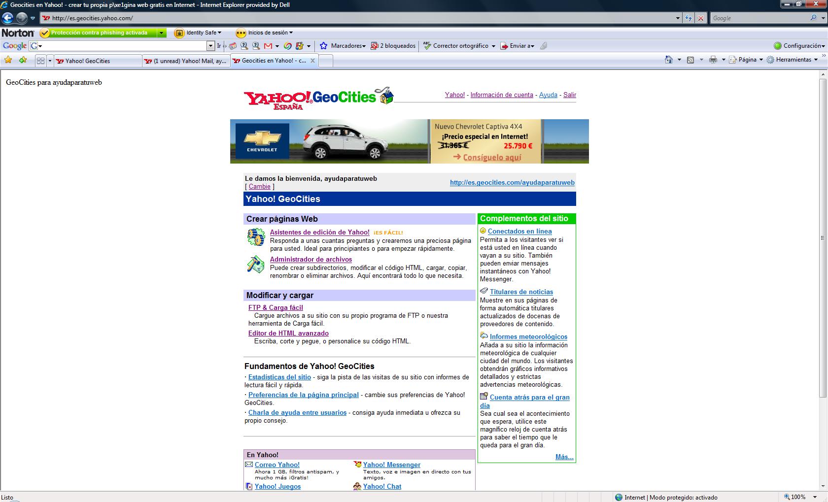Click the search magnifier icon

click(x=813, y=18)
